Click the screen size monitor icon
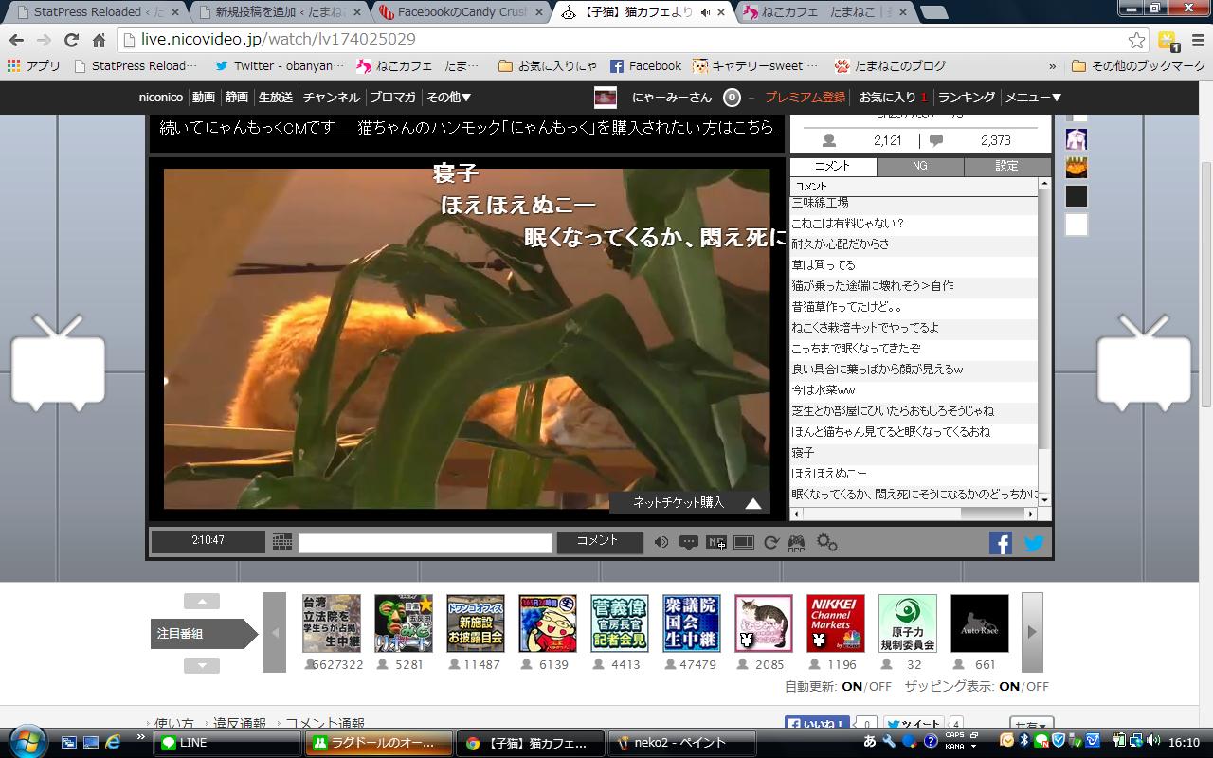Image resolution: width=1213 pixels, height=758 pixels. pos(744,542)
